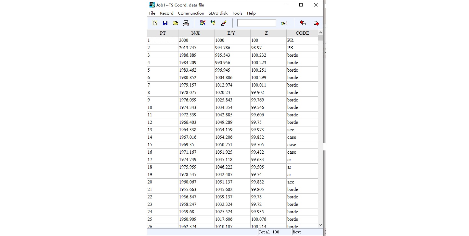This screenshot has height=236, width=469.
Task: Open the SD/U disk menu
Action: click(x=218, y=13)
